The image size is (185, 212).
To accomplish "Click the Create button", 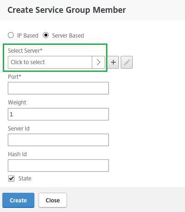I will [18, 200].
